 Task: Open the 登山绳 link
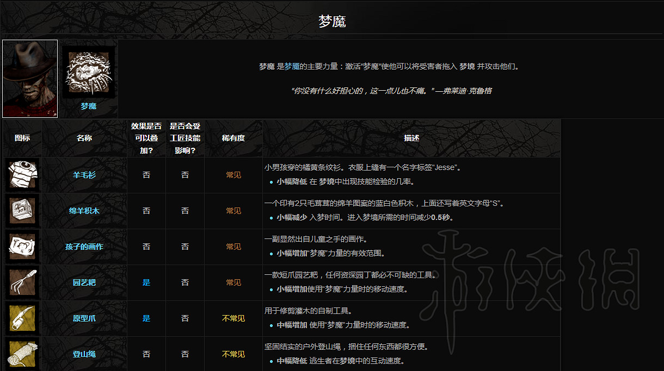84,354
